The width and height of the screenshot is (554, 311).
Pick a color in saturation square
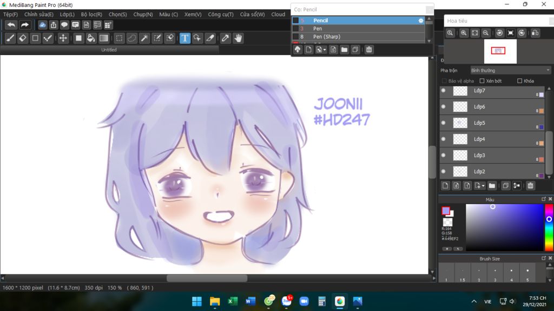(x=505, y=227)
